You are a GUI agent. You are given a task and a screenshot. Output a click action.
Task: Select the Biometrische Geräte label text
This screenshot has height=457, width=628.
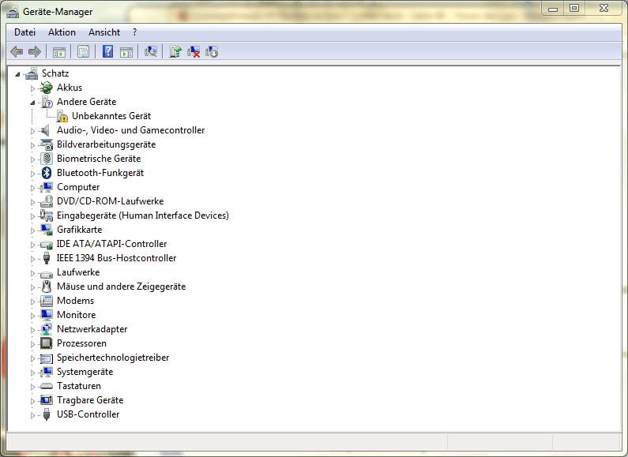coord(99,159)
